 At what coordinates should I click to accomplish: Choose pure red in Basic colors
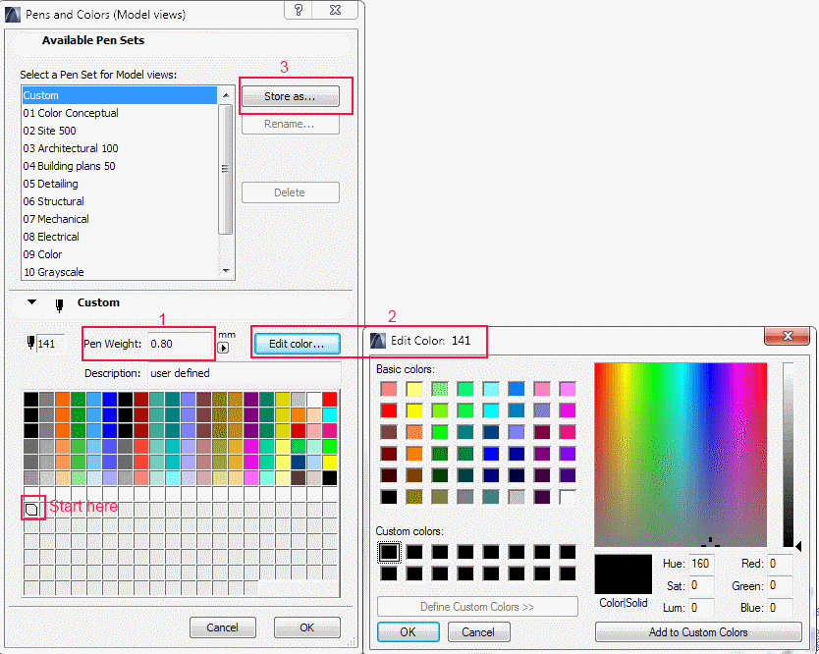[389, 410]
